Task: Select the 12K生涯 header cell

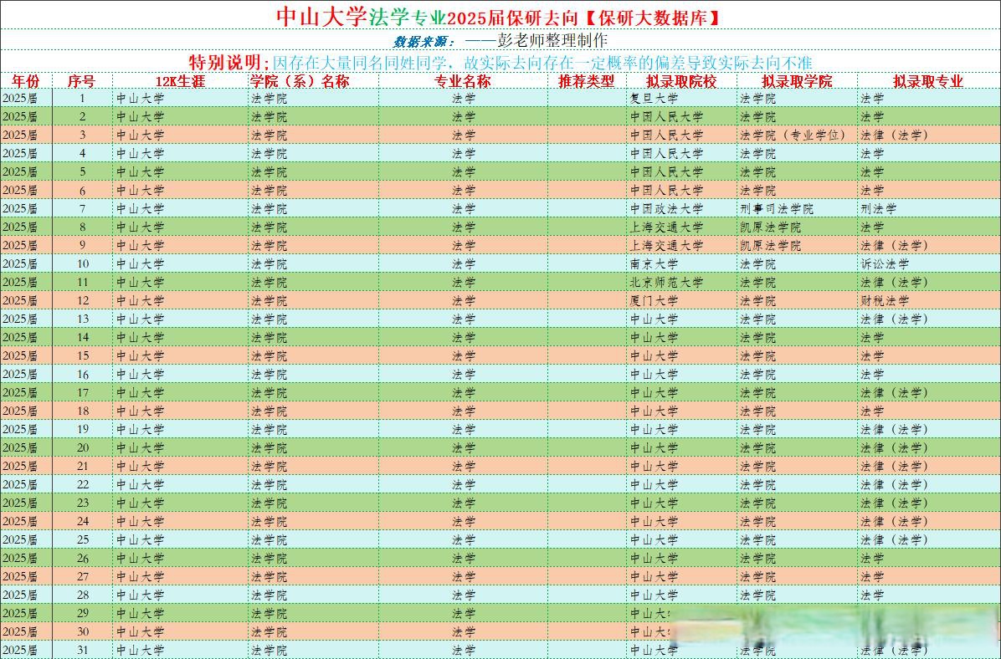Action: [x=181, y=81]
